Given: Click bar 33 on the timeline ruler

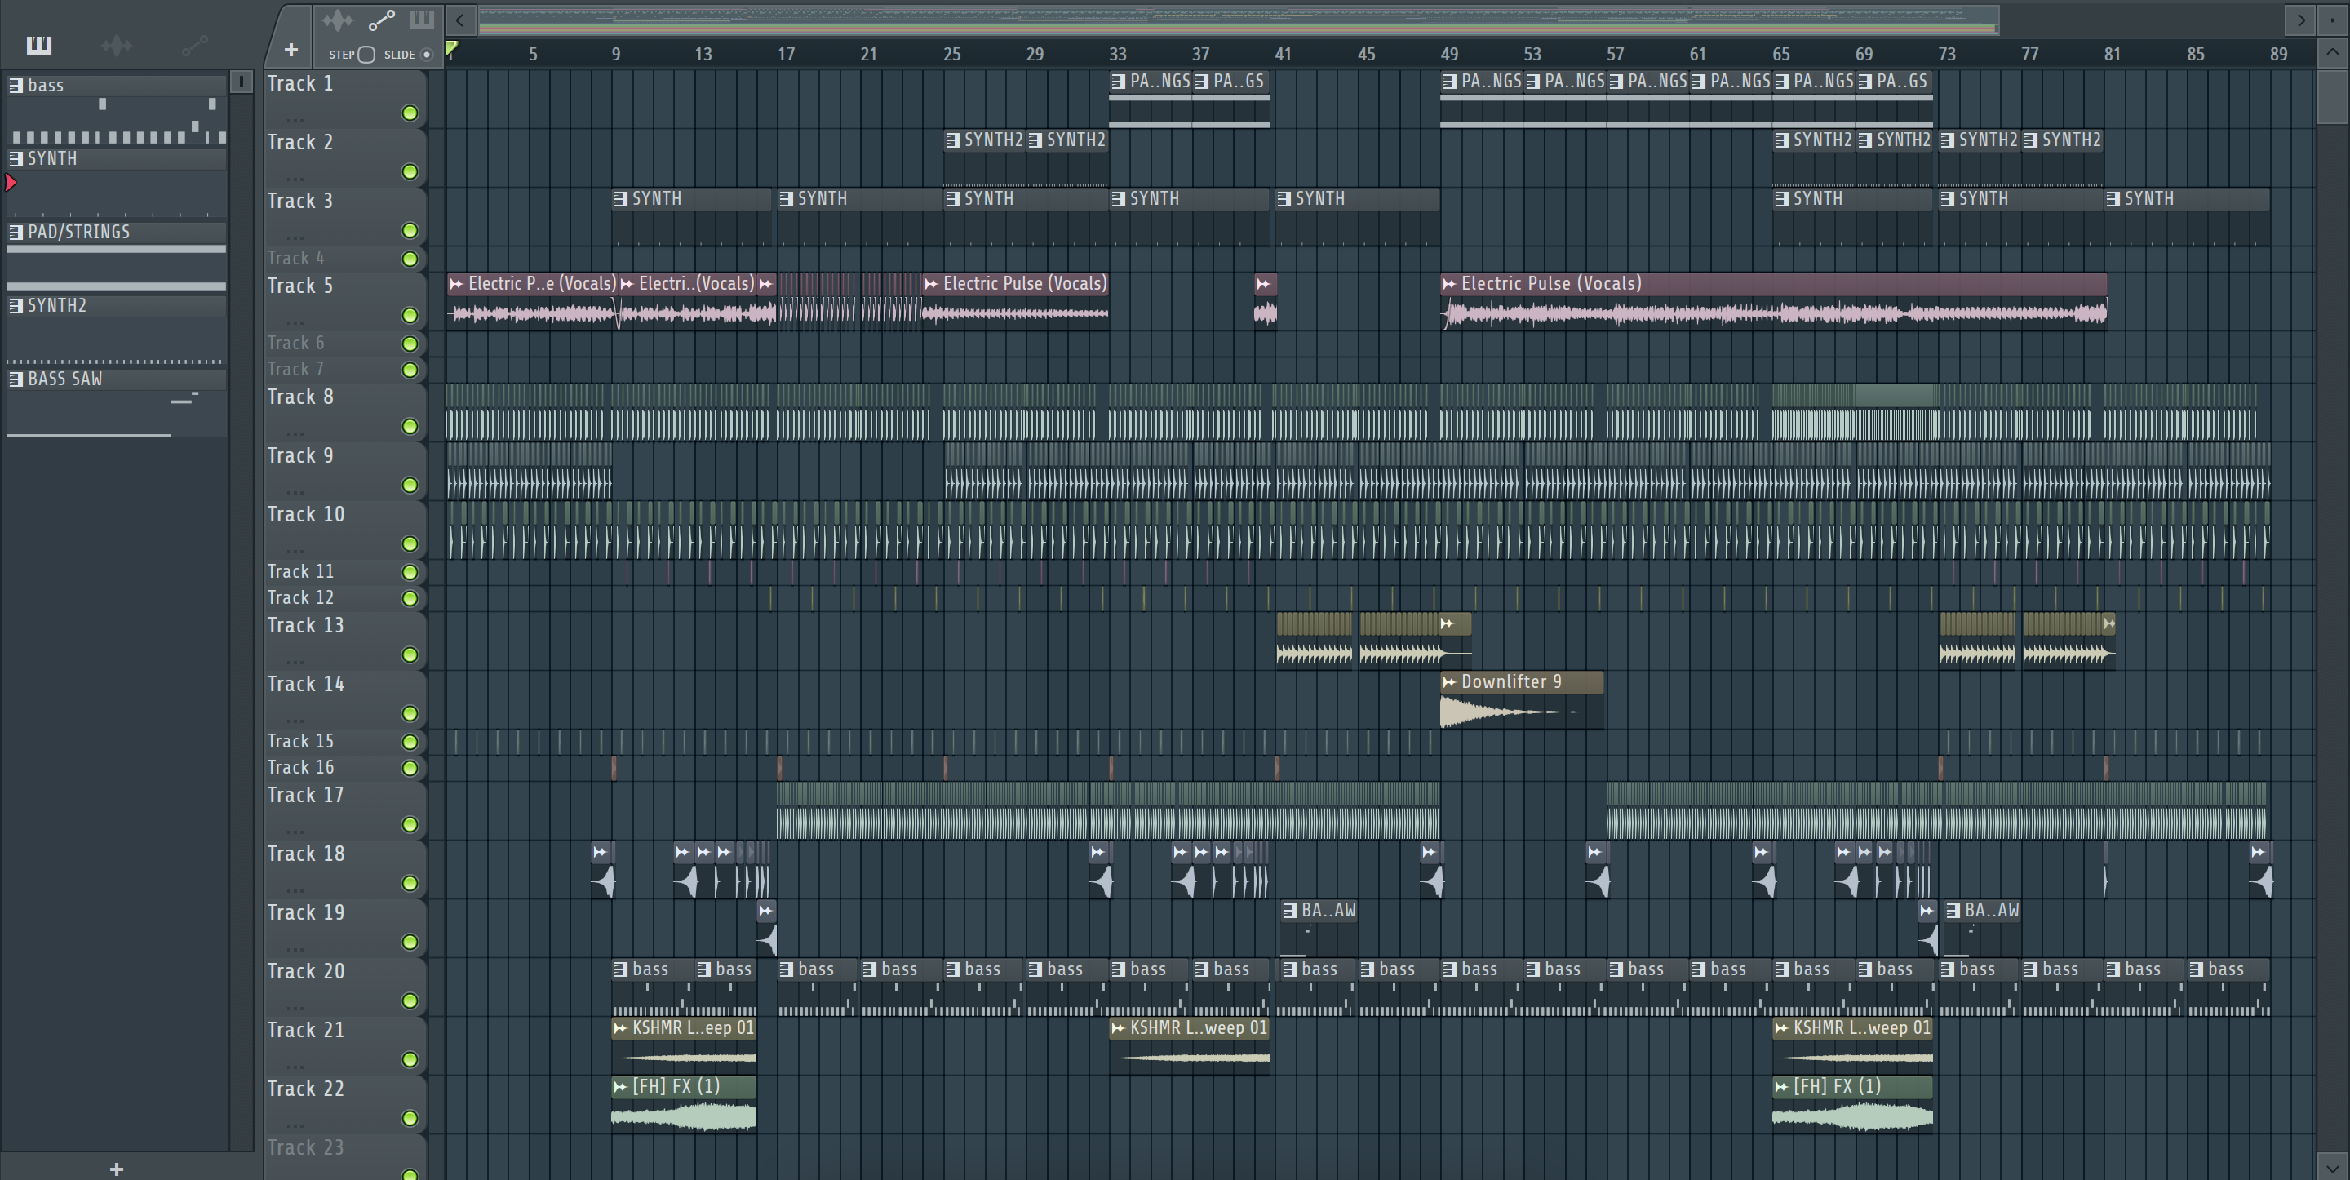Looking at the screenshot, I should pyautogui.click(x=1118, y=54).
